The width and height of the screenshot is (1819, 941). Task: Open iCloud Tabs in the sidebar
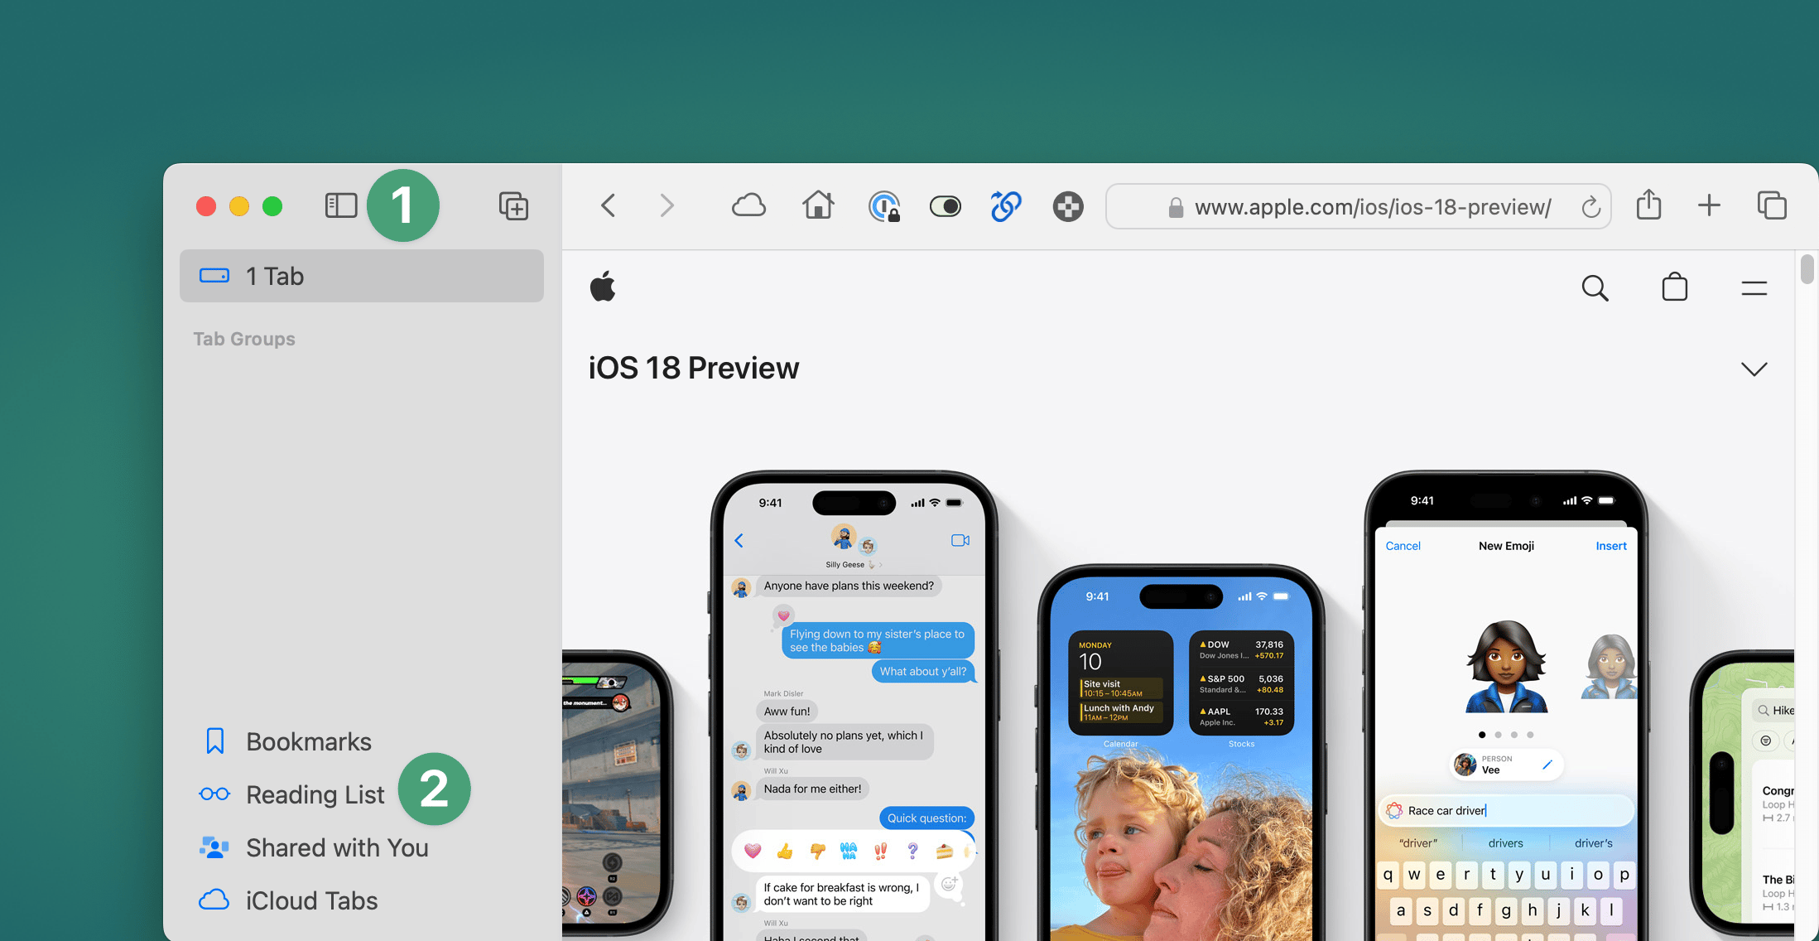[x=288, y=900]
